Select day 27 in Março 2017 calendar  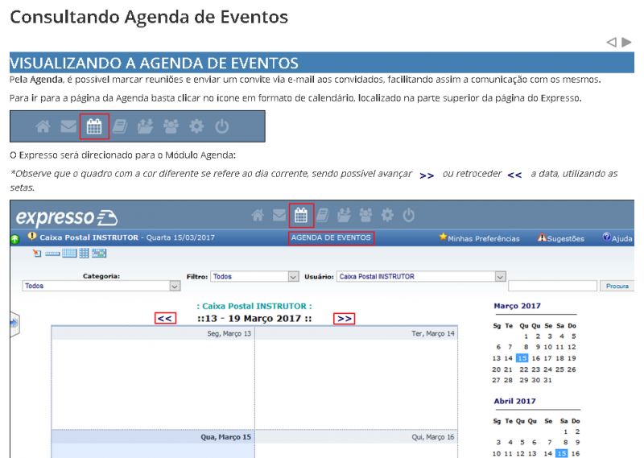point(496,380)
